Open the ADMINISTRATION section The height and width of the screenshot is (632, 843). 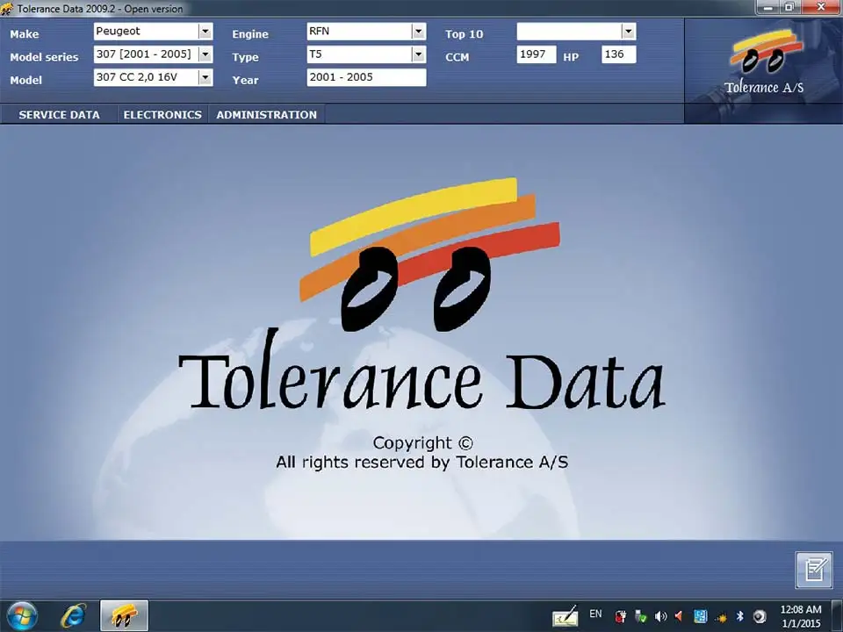[266, 114]
